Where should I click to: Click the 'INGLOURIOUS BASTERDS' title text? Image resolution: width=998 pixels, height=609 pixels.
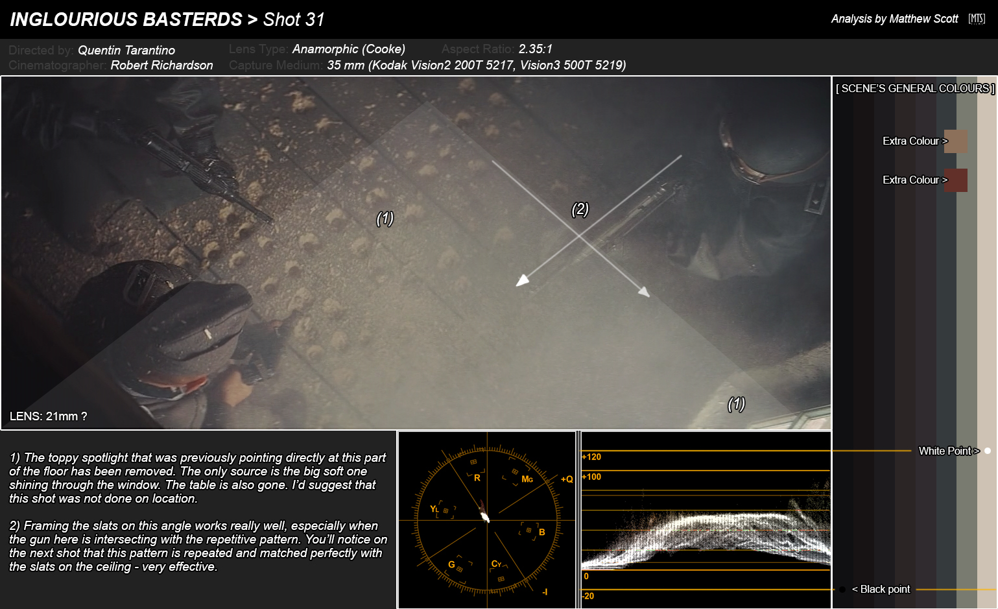126,19
